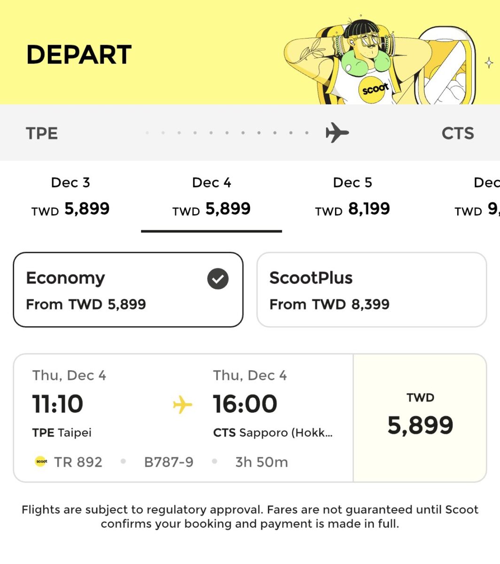
Task: Select the Economy fare class
Action: (128, 290)
